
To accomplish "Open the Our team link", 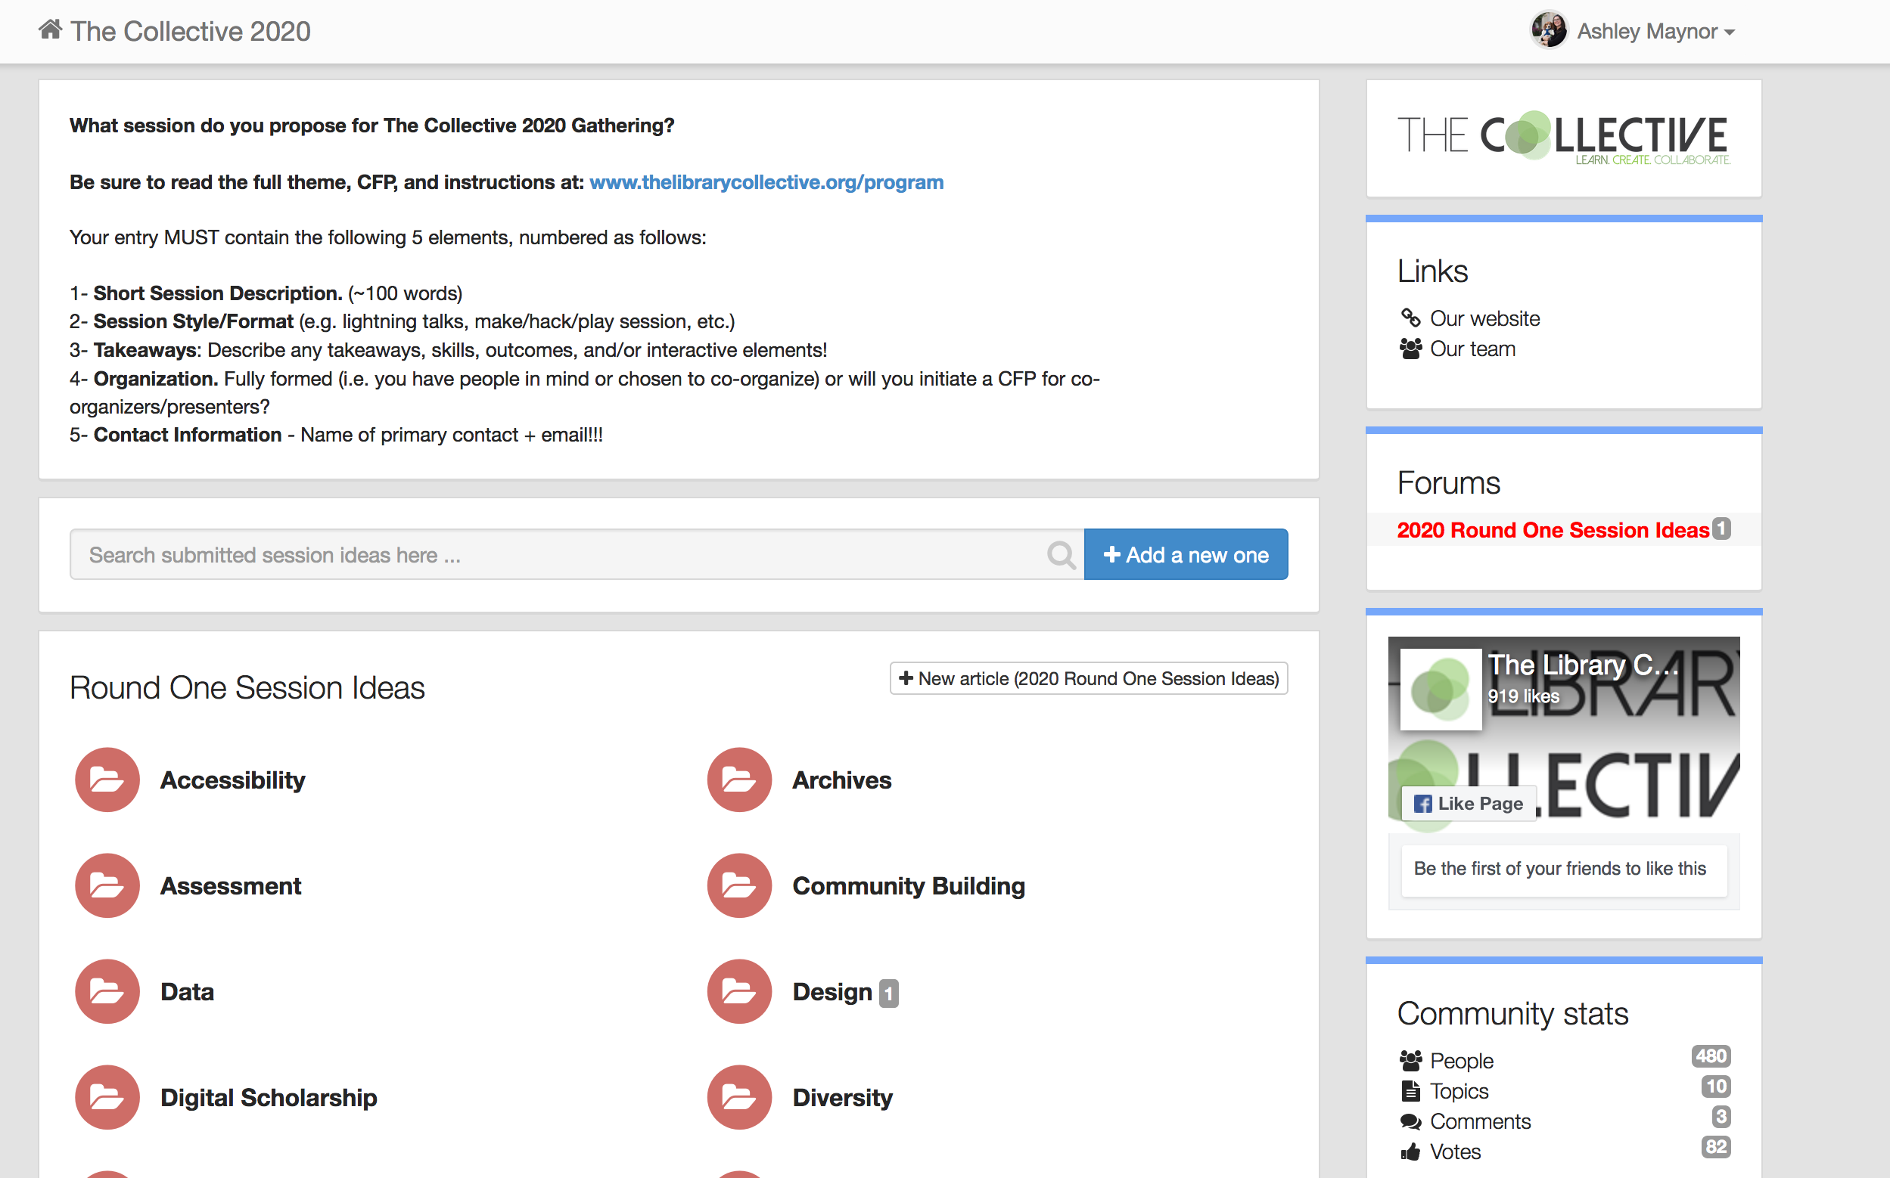I will tap(1472, 349).
